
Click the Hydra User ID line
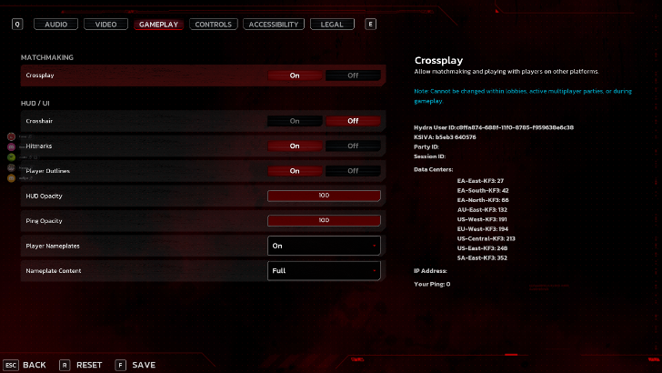tap(494, 127)
